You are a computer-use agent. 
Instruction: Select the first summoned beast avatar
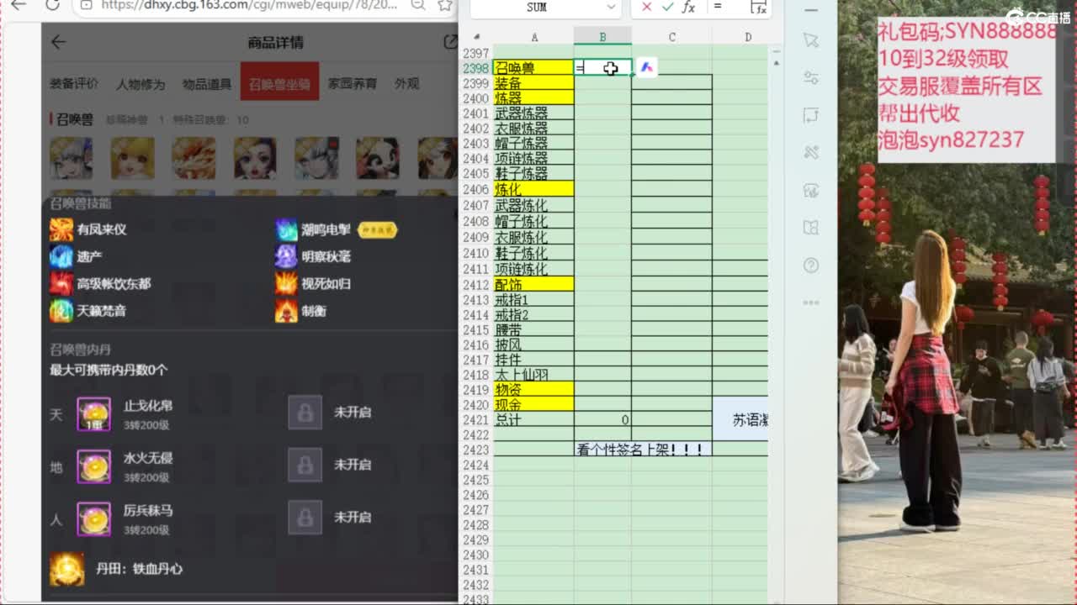pyautogui.click(x=72, y=158)
